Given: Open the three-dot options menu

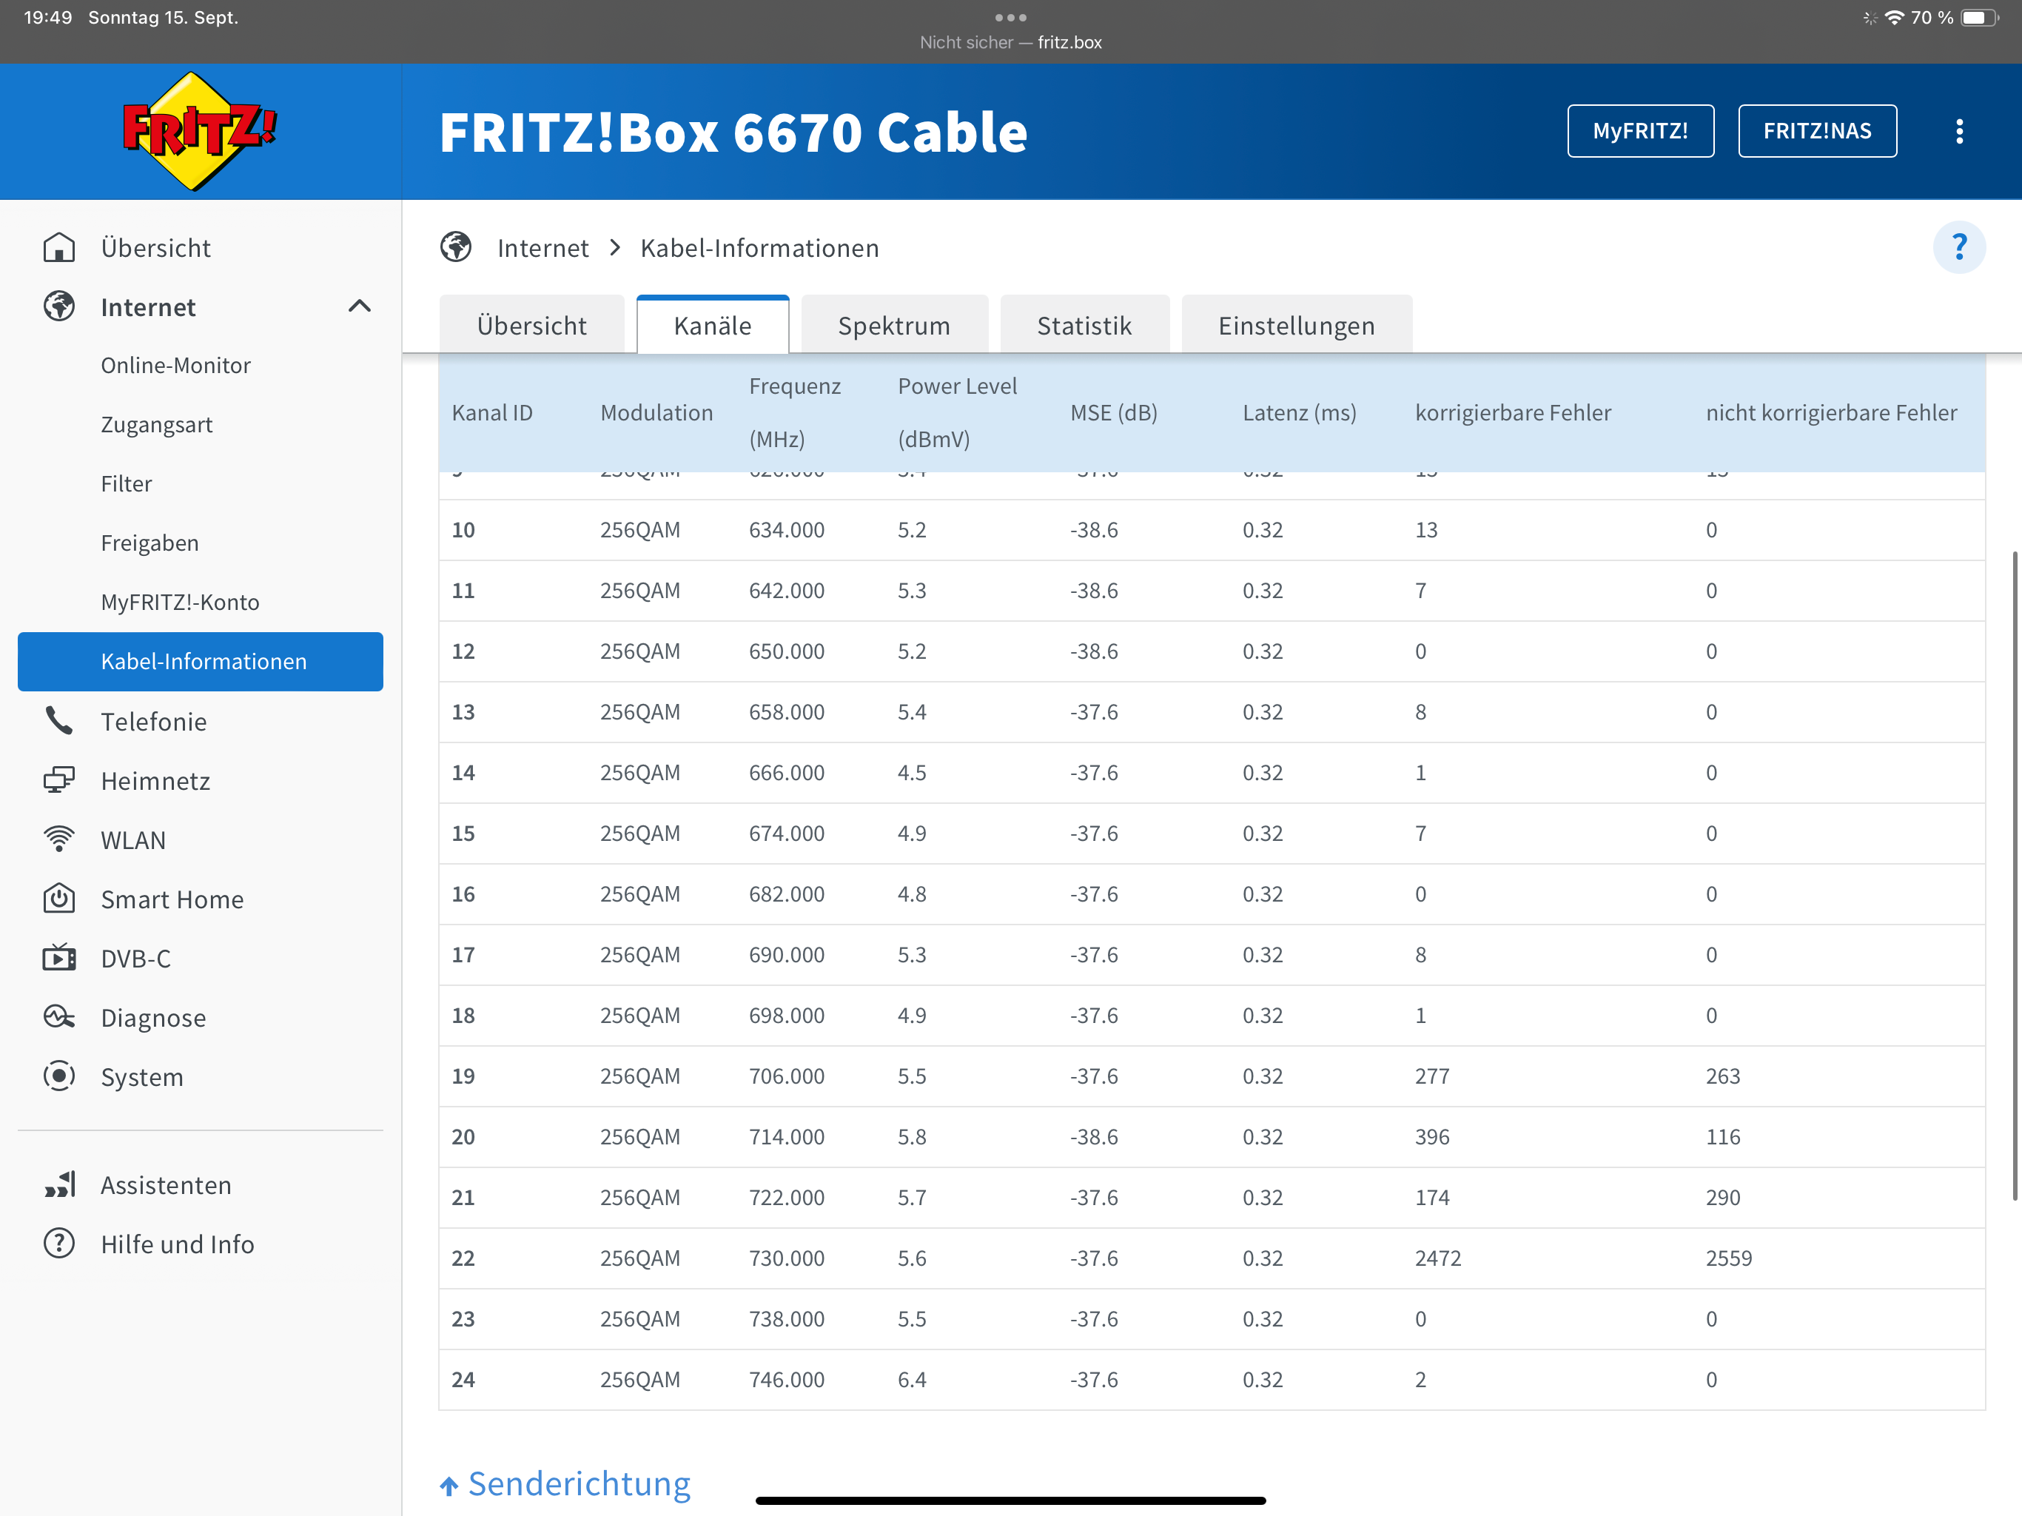Looking at the screenshot, I should point(1958,131).
